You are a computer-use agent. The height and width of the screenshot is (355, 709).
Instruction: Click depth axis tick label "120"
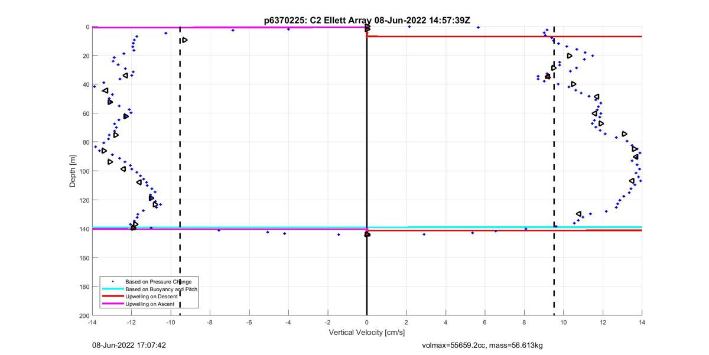(x=83, y=200)
